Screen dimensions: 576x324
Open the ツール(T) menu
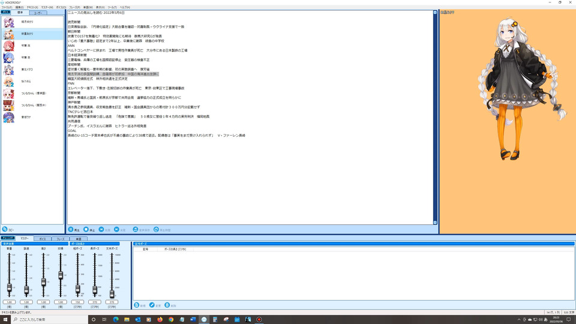point(112,7)
